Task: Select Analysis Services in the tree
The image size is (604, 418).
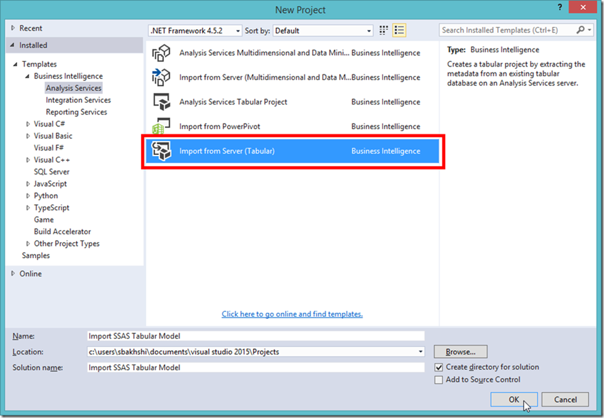Action: coord(74,88)
